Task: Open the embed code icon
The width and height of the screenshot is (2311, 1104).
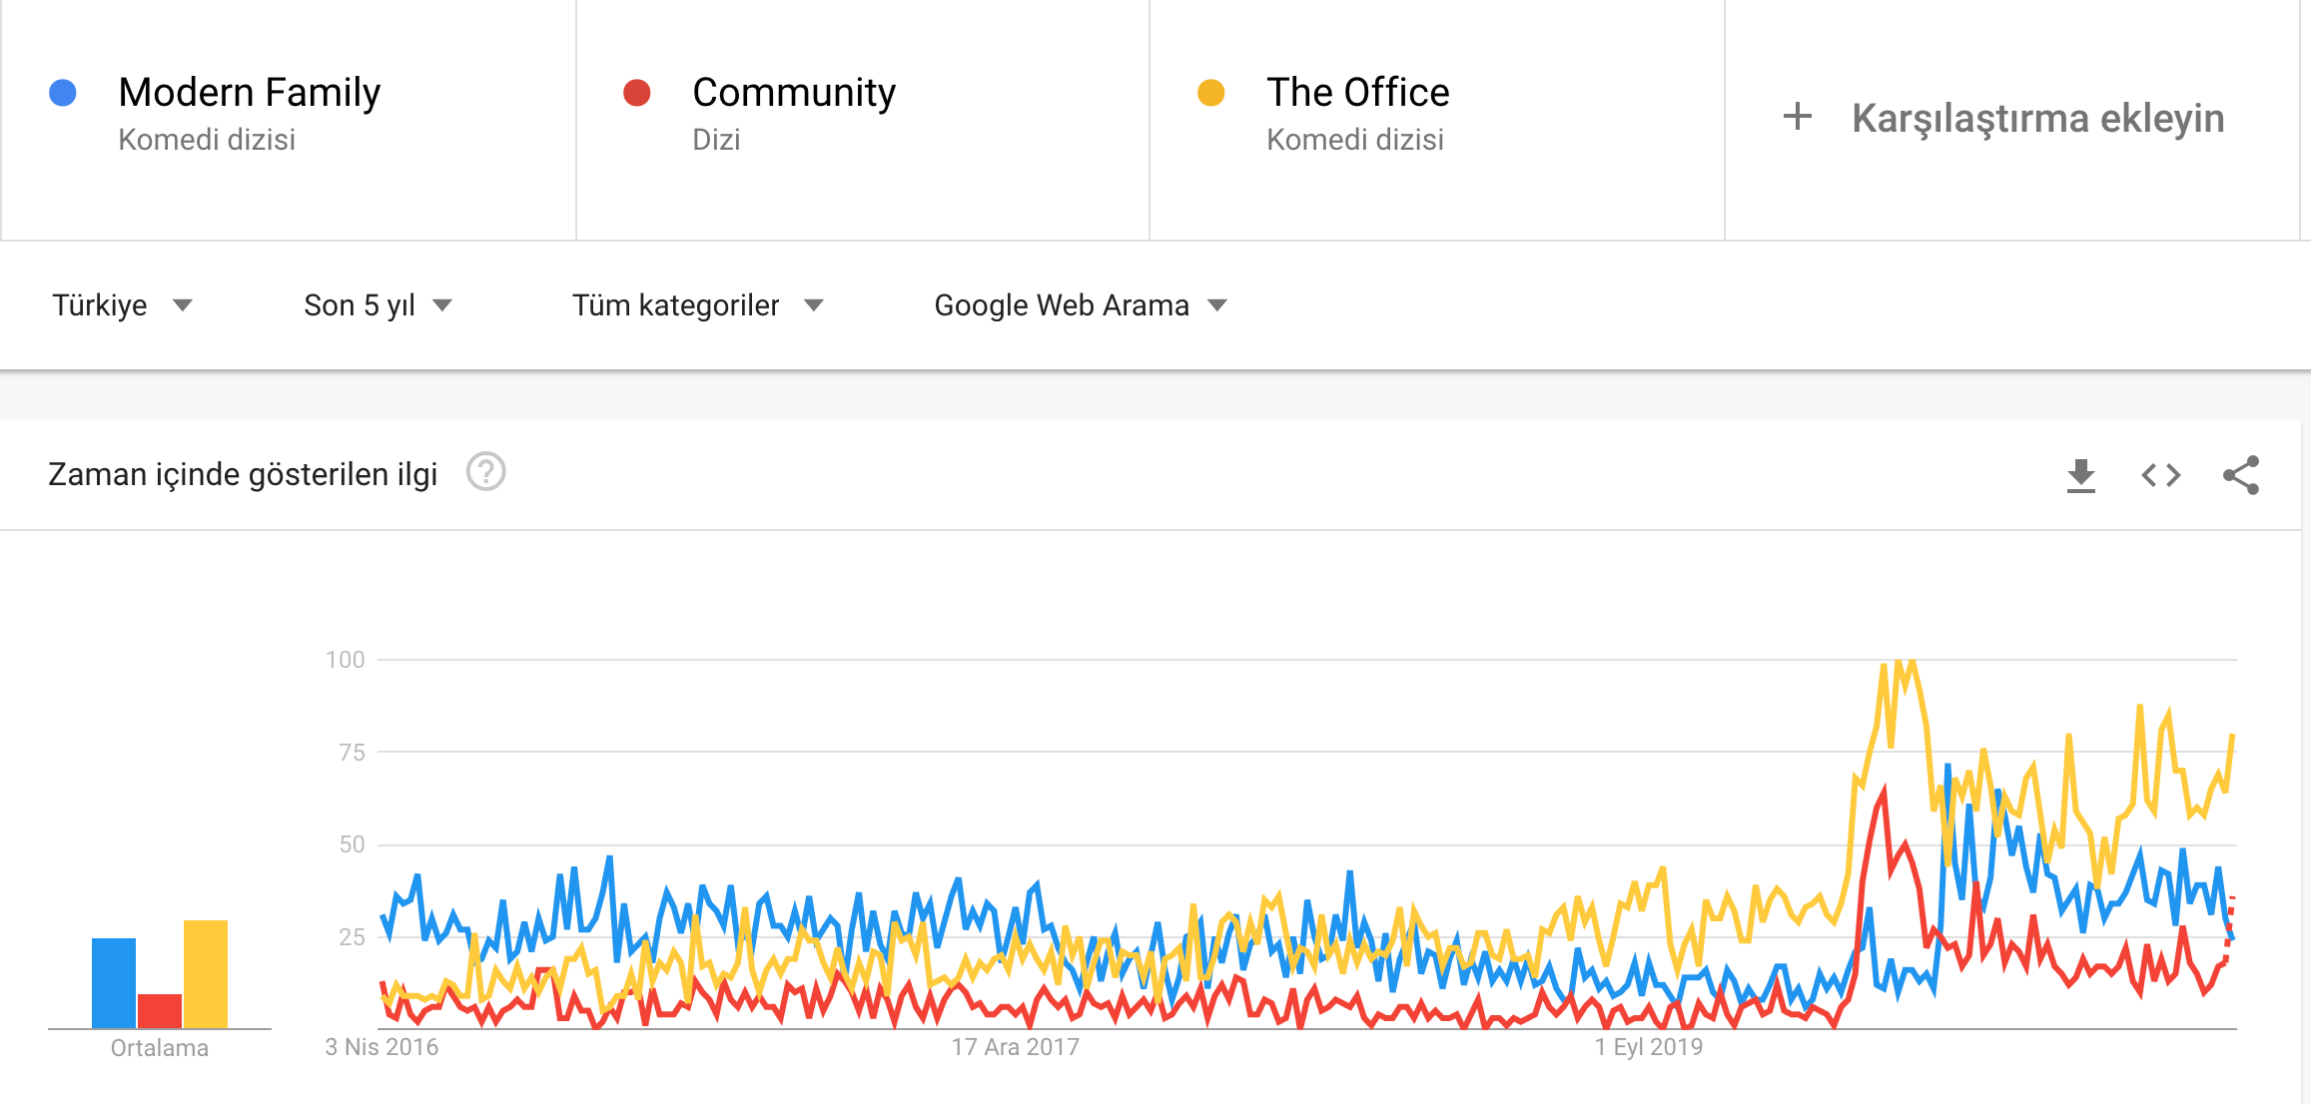Action: [x=2160, y=475]
